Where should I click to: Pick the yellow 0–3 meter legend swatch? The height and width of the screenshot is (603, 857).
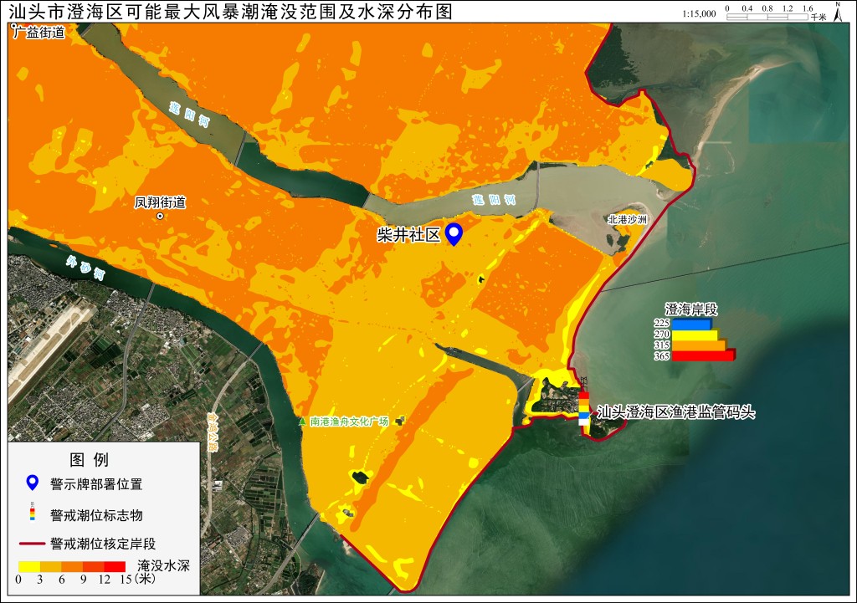(x=29, y=567)
